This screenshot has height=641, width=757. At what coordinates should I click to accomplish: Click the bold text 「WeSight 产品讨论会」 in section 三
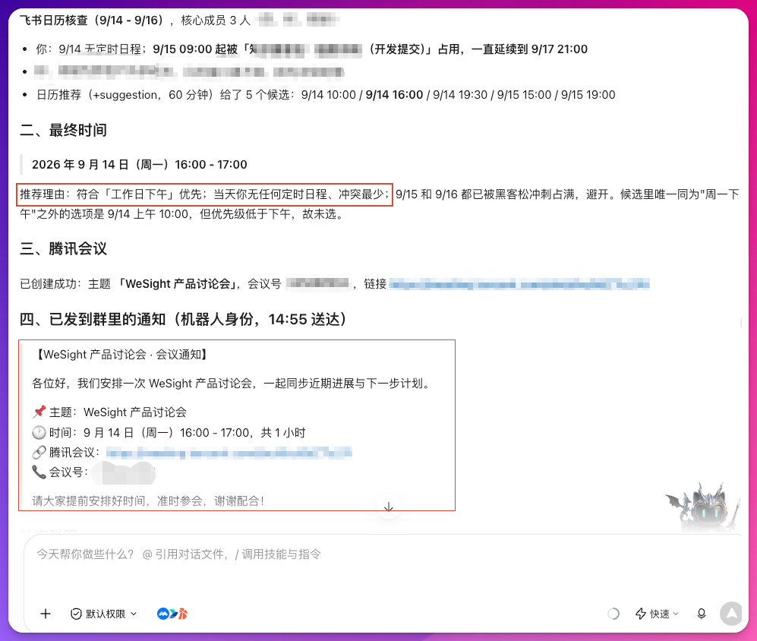click(177, 284)
